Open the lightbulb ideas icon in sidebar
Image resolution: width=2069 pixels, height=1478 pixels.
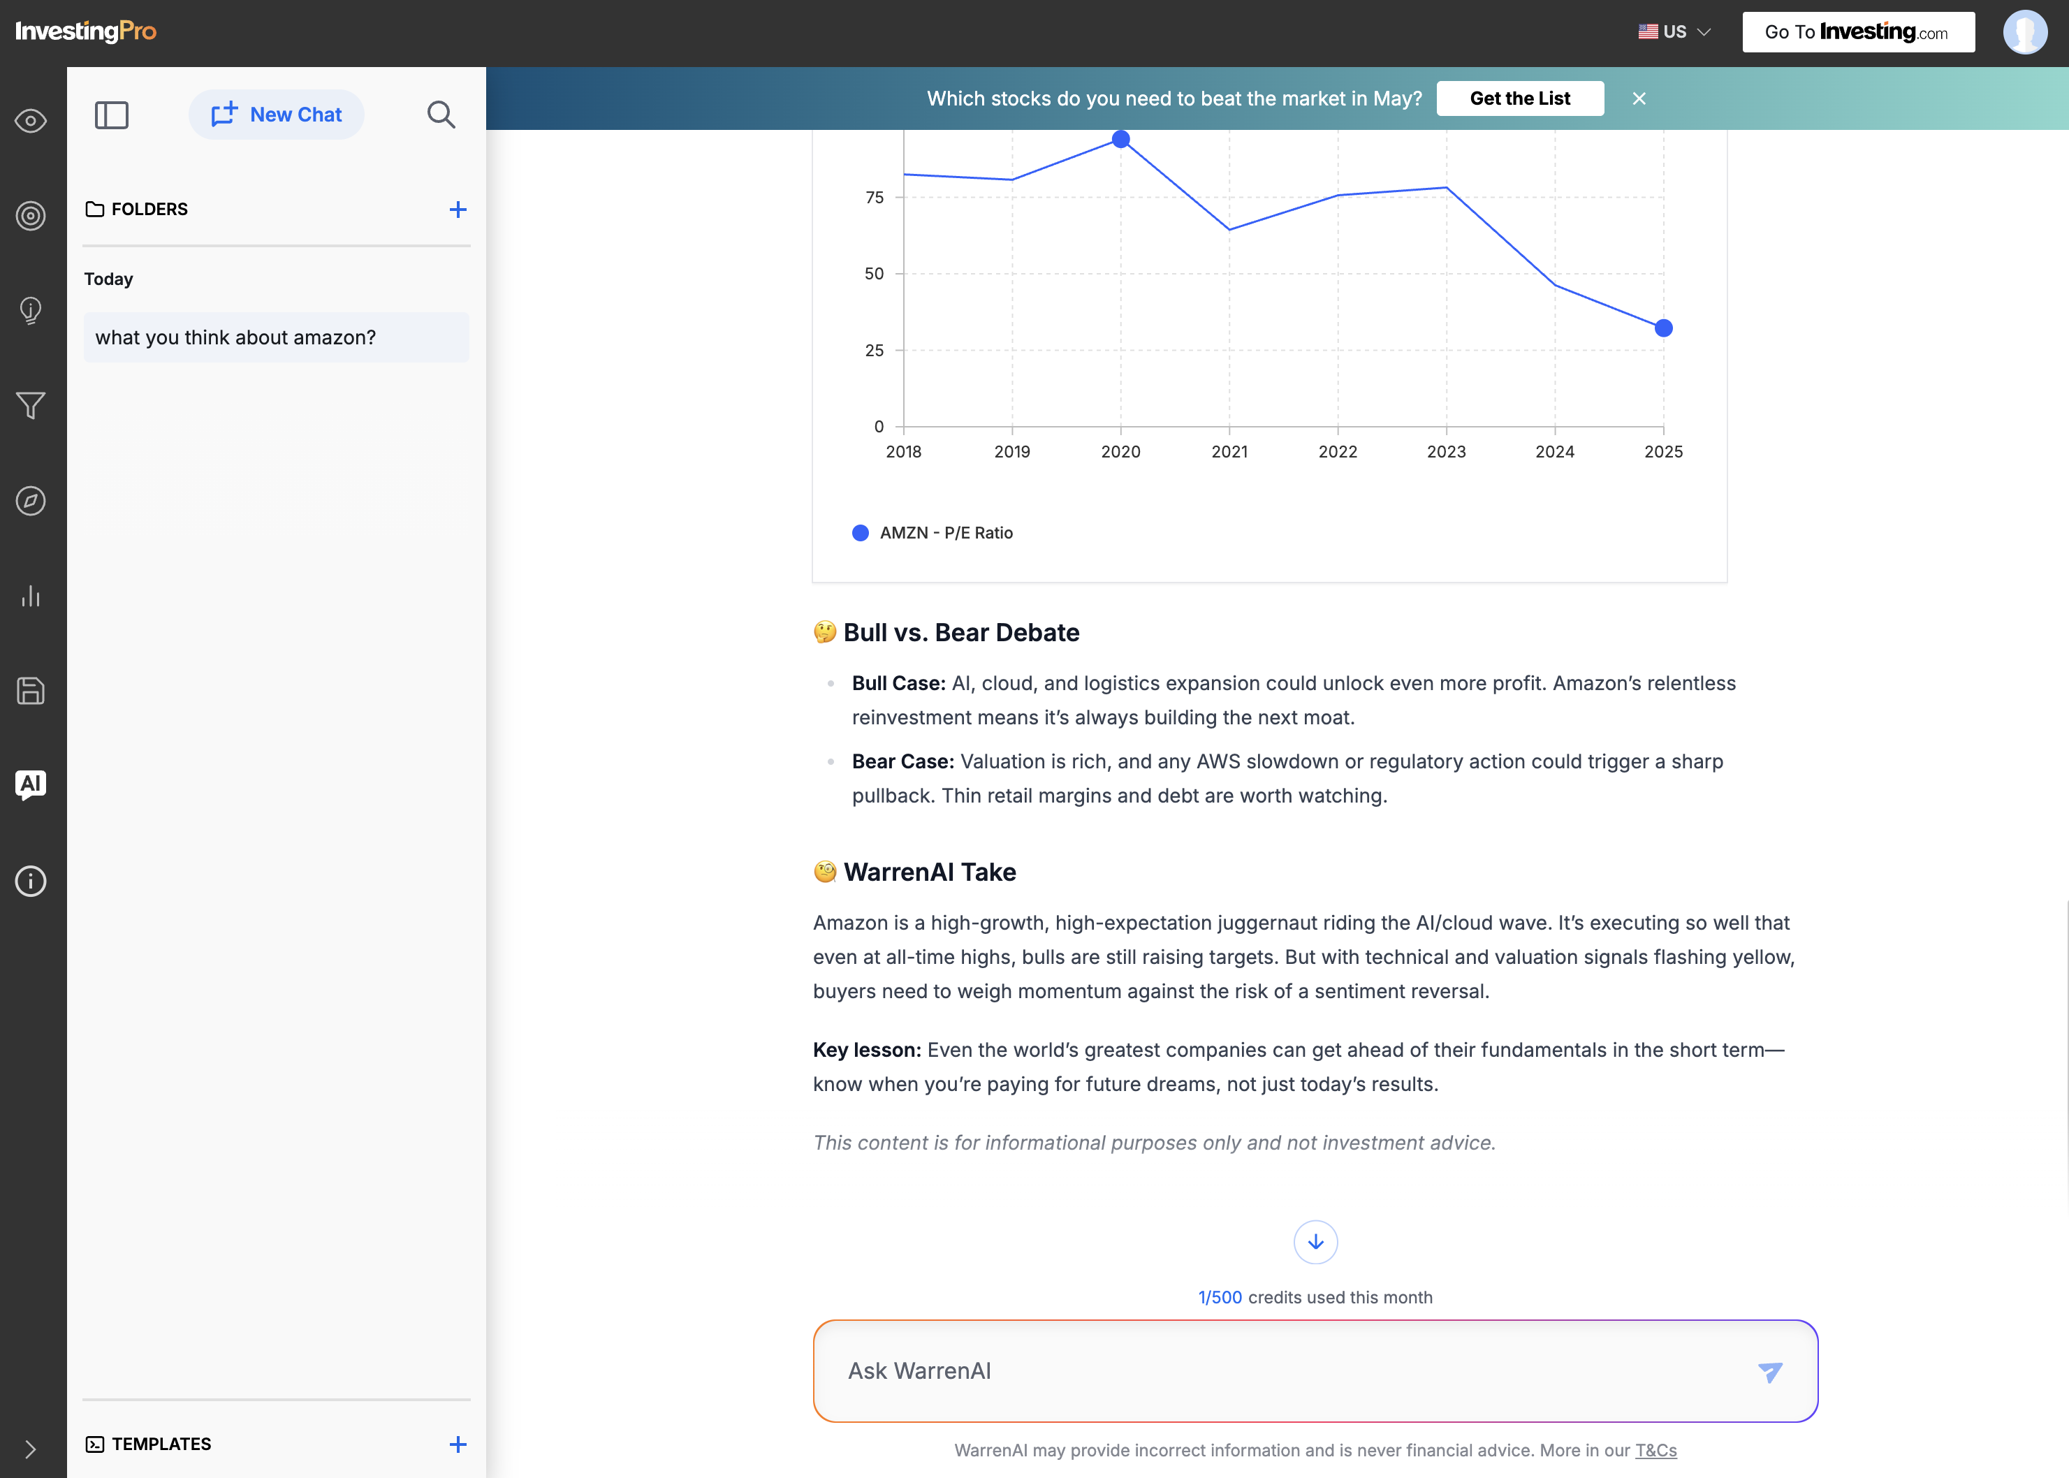pyautogui.click(x=31, y=312)
